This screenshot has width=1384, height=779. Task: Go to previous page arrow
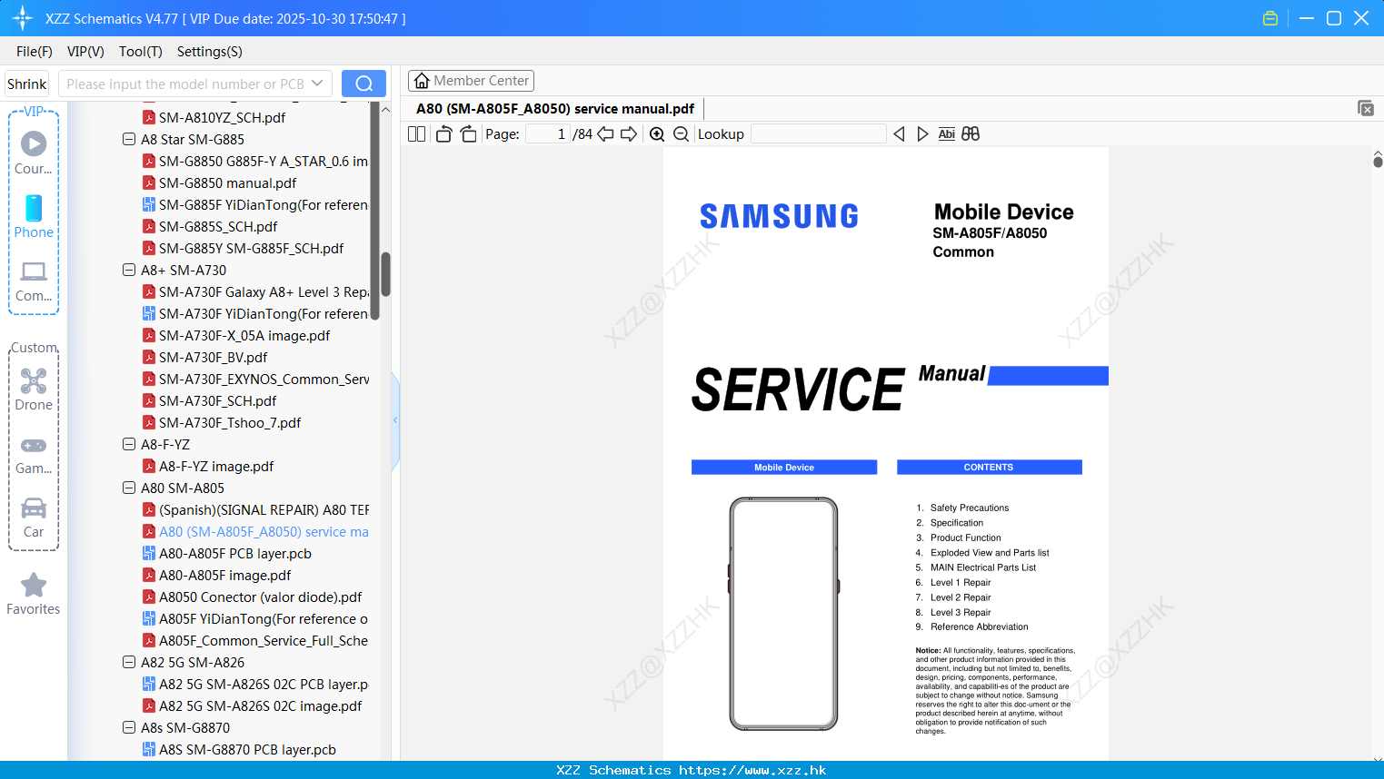click(605, 133)
